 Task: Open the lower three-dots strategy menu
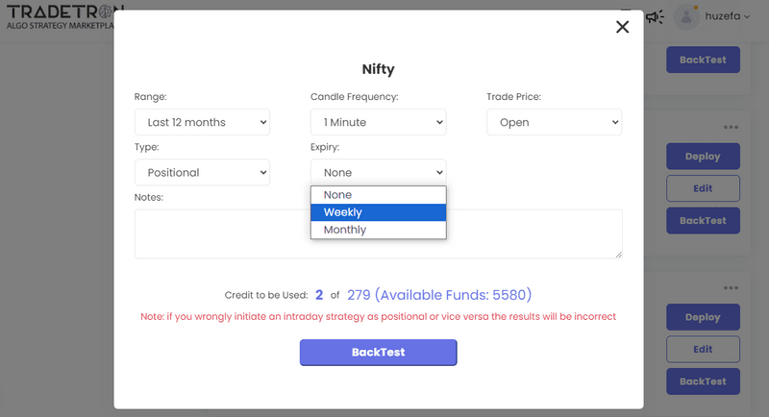click(x=732, y=287)
